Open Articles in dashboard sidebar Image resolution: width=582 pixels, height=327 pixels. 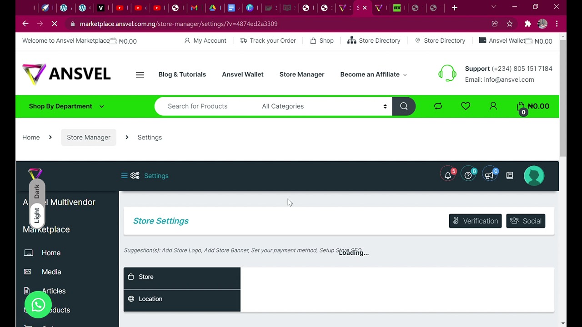[x=54, y=291]
